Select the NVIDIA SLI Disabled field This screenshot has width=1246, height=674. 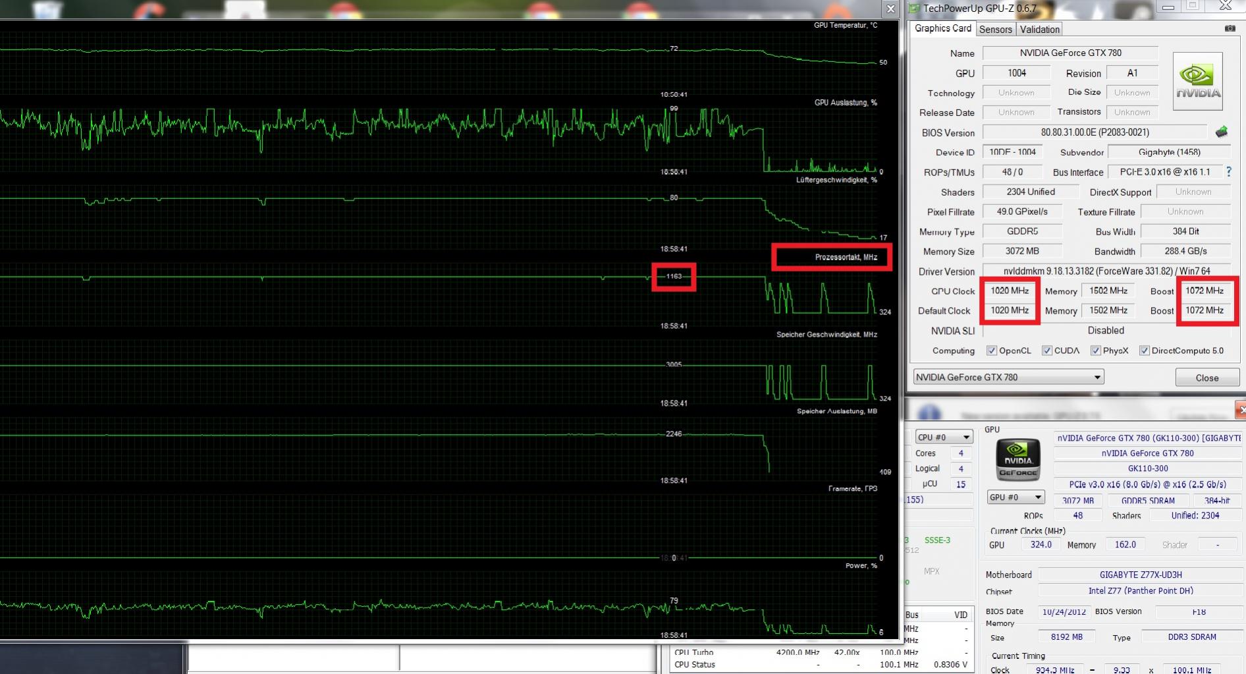pos(1106,330)
